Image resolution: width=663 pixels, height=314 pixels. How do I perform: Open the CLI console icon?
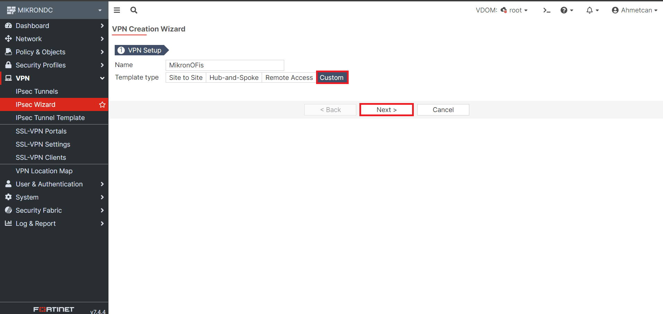point(547,10)
